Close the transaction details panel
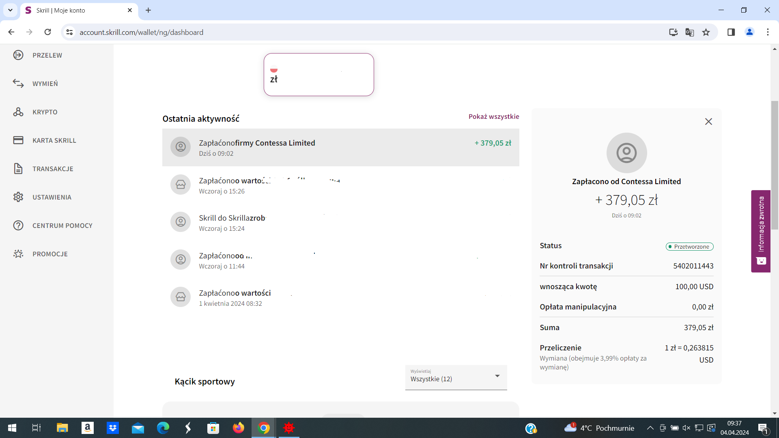 click(x=708, y=122)
